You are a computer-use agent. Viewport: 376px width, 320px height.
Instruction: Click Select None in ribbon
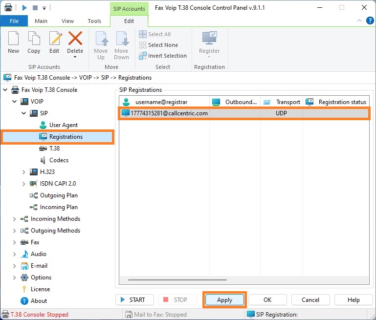click(x=158, y=45)
